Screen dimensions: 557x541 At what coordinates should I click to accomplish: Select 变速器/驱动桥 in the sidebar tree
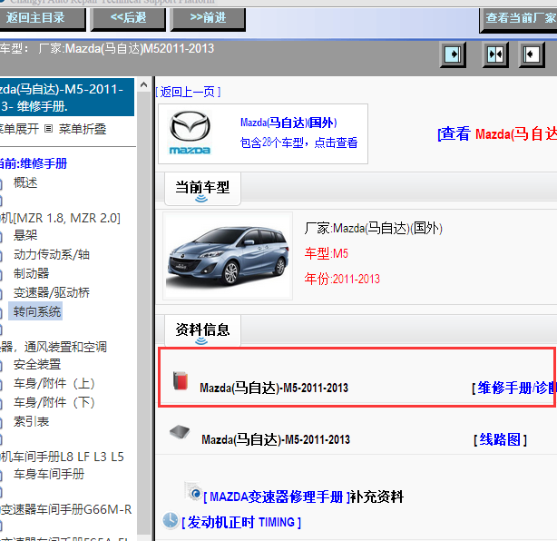52,293
